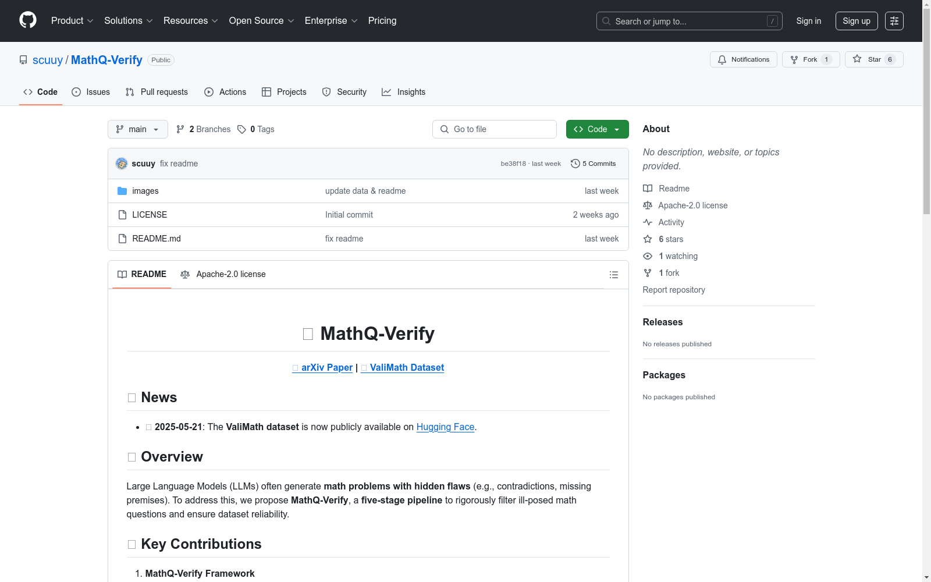Click the Fork icon button
Image resolution: width=931 pixels, height=582 pixels.
[x=811, y=59]
